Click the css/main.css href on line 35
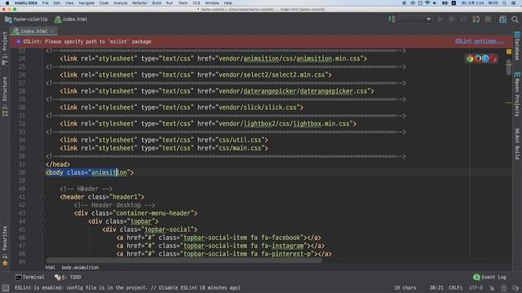The height and width of the screenshot is (293, 522). (x=240, y=148)
